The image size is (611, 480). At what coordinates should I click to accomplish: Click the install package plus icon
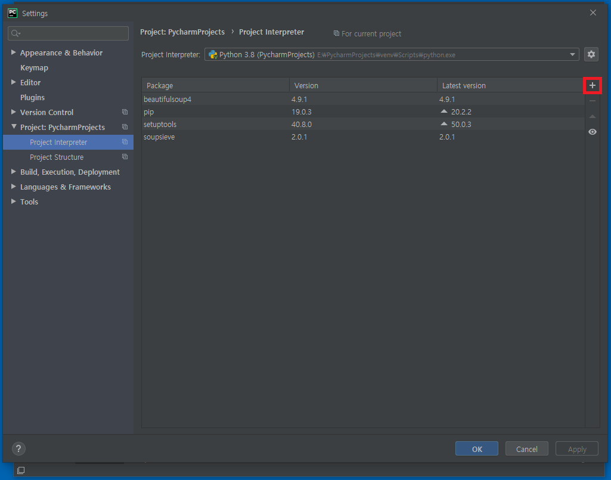tap(593, 85)
